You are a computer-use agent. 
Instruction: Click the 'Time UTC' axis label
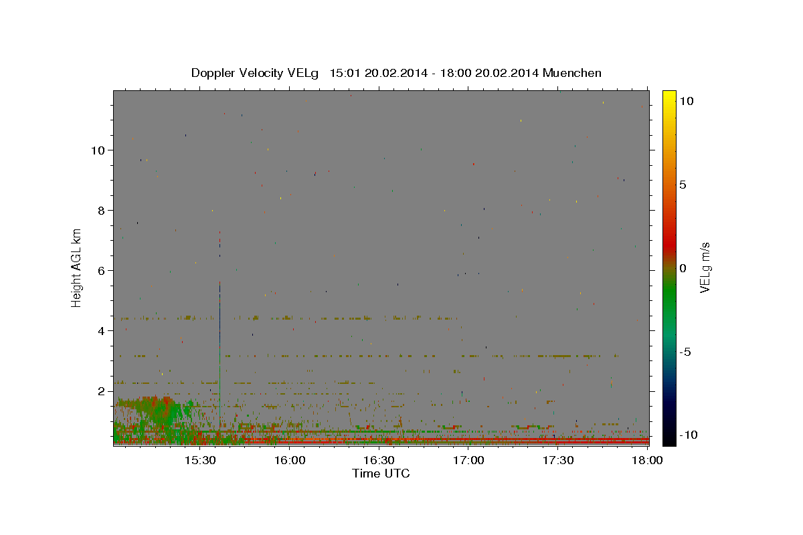click(381, 473)
